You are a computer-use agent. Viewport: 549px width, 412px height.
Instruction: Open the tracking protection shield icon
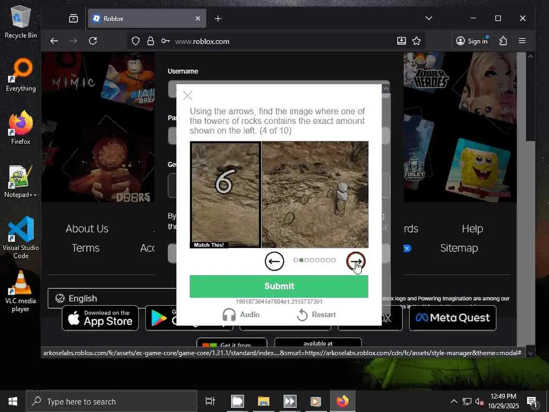pos(136,41)
